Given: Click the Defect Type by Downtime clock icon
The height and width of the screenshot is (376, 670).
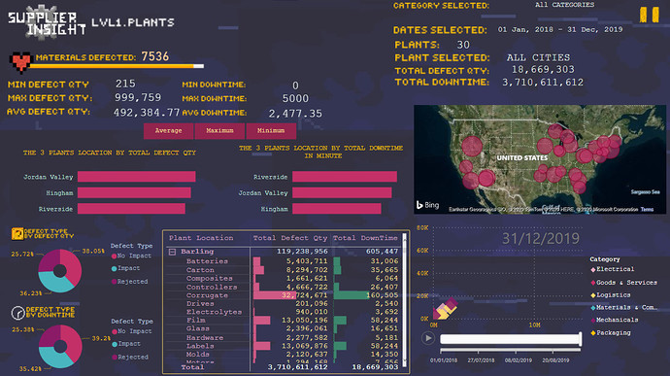Looking at the screenshot, I should 17,313.
